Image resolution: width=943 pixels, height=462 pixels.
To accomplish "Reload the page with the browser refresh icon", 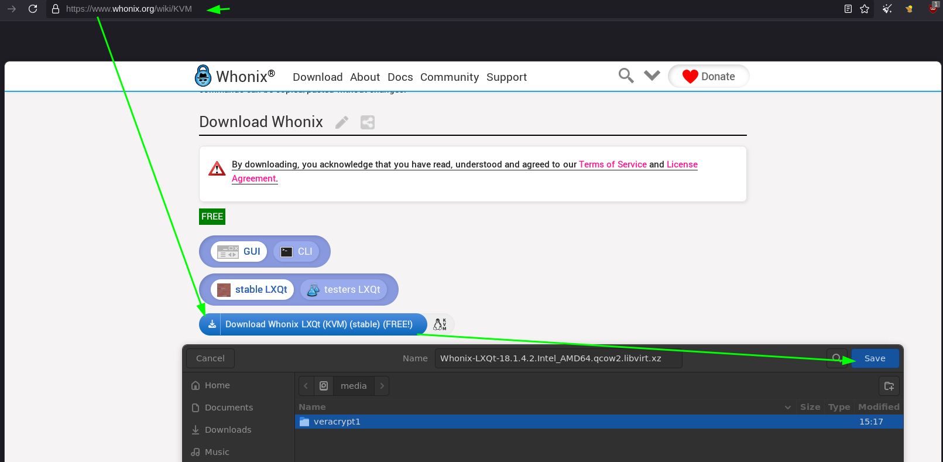I will pos(33,9).
